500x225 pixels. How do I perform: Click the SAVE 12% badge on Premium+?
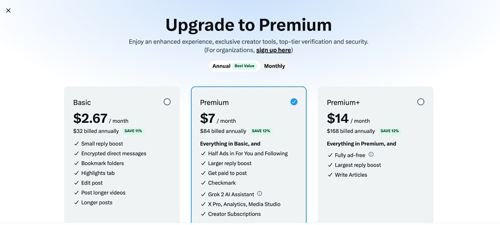[x=389, y=131]
